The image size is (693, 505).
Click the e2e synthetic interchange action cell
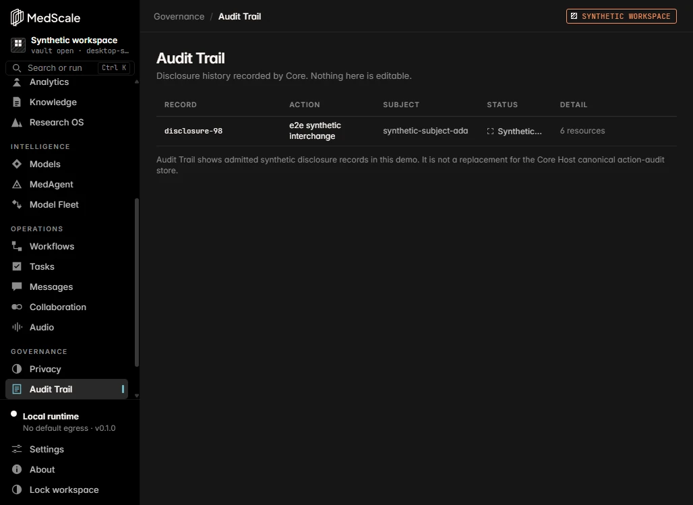pyautogui.click(x=315, y=131)
